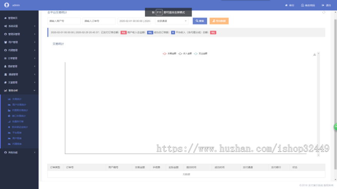Collapse the 财务分析 menu chevron
337x189 pixels.
(x=34, y=91)
